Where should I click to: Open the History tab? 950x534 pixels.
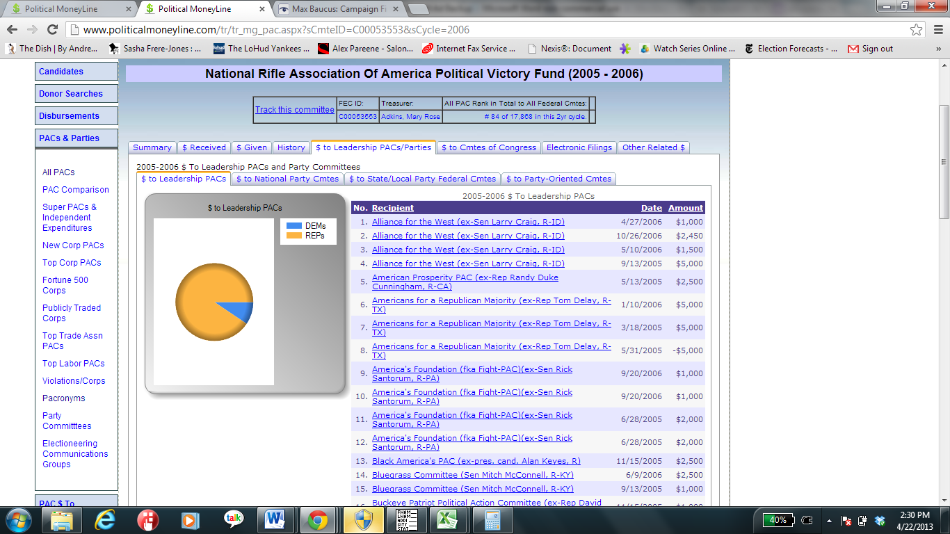(x=291, y=147)
